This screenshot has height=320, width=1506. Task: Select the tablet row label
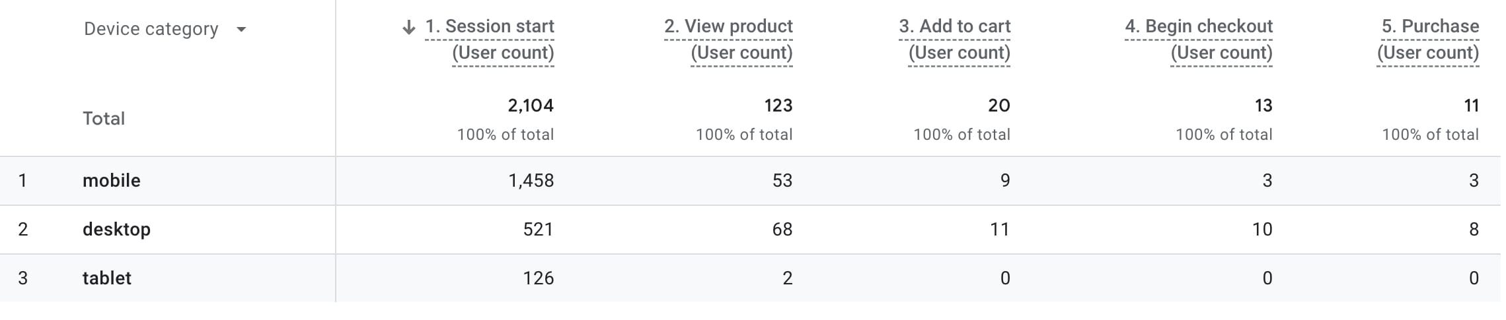click(x=107, y=278)
